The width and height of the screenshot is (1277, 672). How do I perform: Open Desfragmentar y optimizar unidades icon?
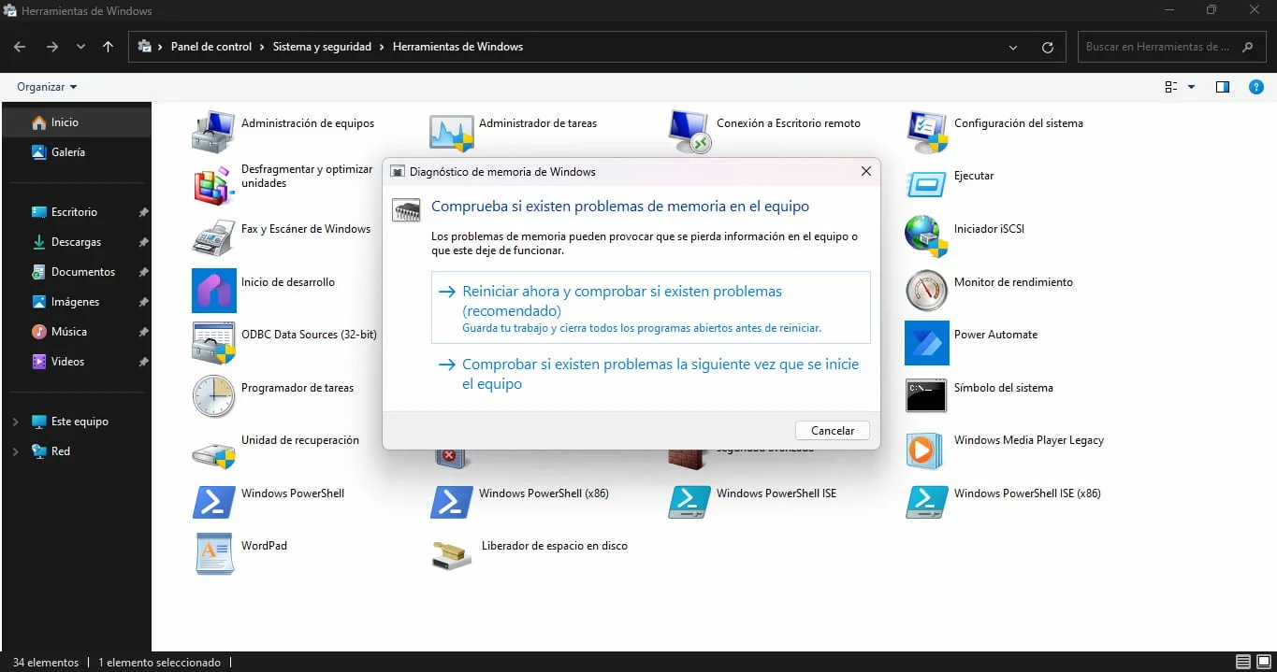pyautogui.click(x=213, y=184)
